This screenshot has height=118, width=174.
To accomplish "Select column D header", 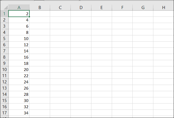I will click(x=81, y=7).
